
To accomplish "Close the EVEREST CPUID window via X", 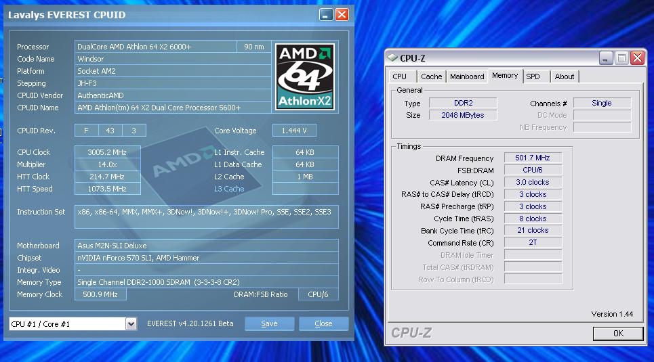I will point(342,14).
